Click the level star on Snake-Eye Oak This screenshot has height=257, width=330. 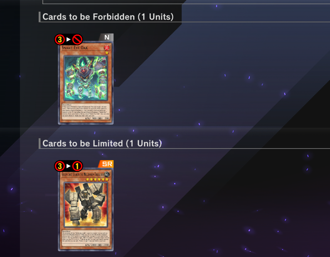[x=107, y=53]
